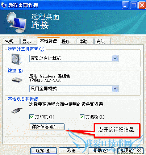Viewport: 146px width, 155px height.
Task: Click the 取消 button
Action: coord(72,151)
